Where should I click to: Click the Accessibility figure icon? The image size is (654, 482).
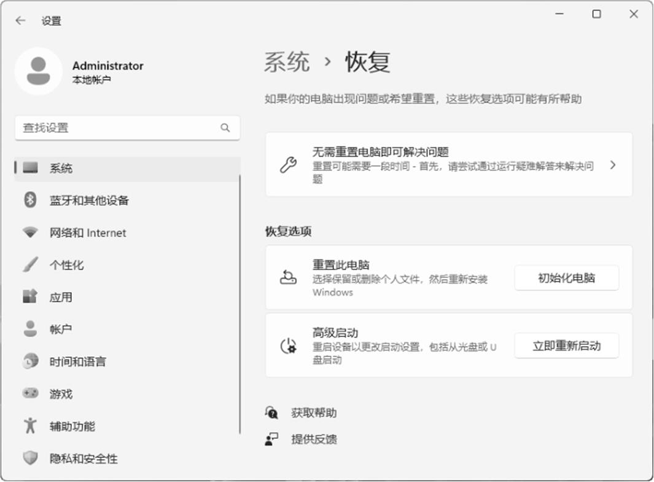tap(30, 426)
